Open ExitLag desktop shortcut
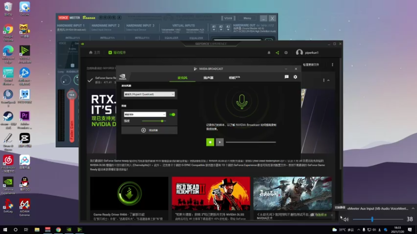The width and height of the screenshot is (417, 234). tap(8, 206)
